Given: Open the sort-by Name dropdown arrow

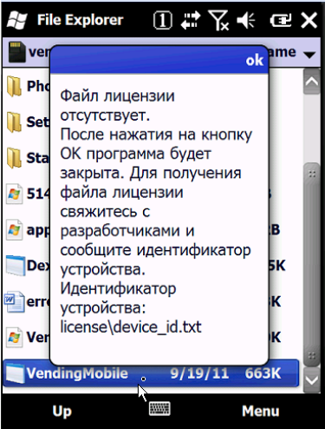Looking at the screenshot, I should 309,55.
